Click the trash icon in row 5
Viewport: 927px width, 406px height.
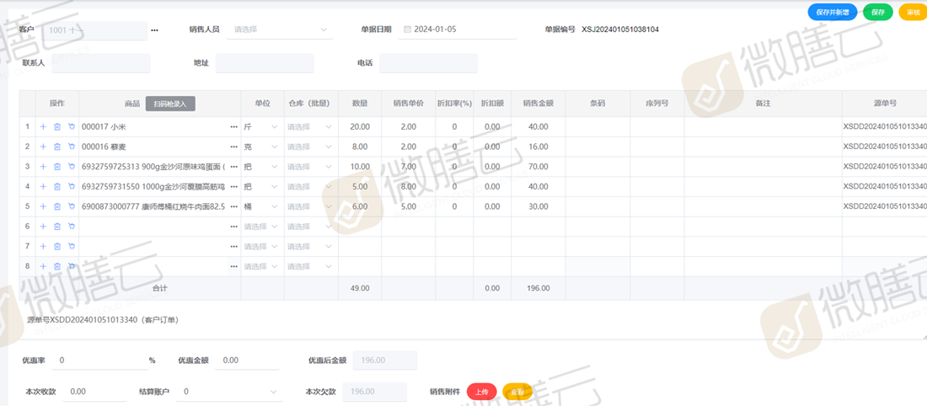point(57,206)
